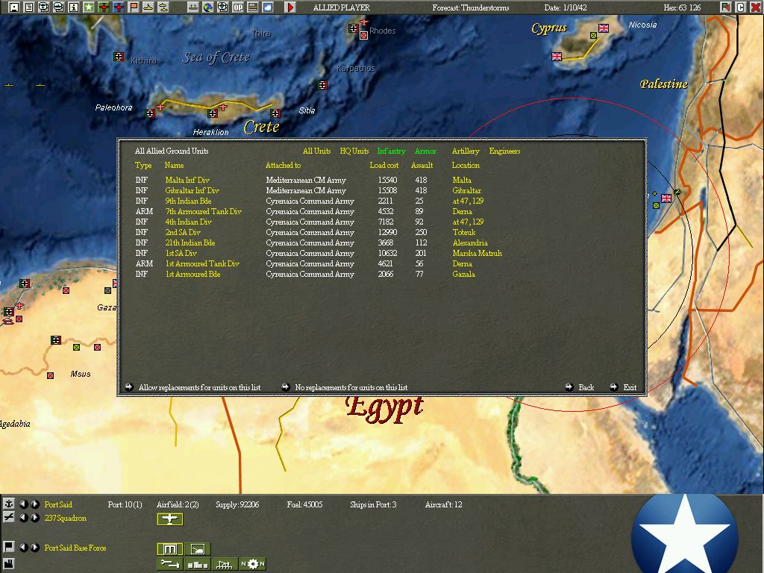Click the wrench repair icon
This screenshot has width=764, height=573.
pos(170,564)
